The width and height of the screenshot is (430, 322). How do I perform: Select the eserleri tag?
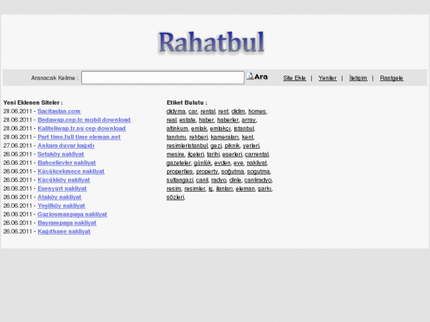[x=232, y=154]
